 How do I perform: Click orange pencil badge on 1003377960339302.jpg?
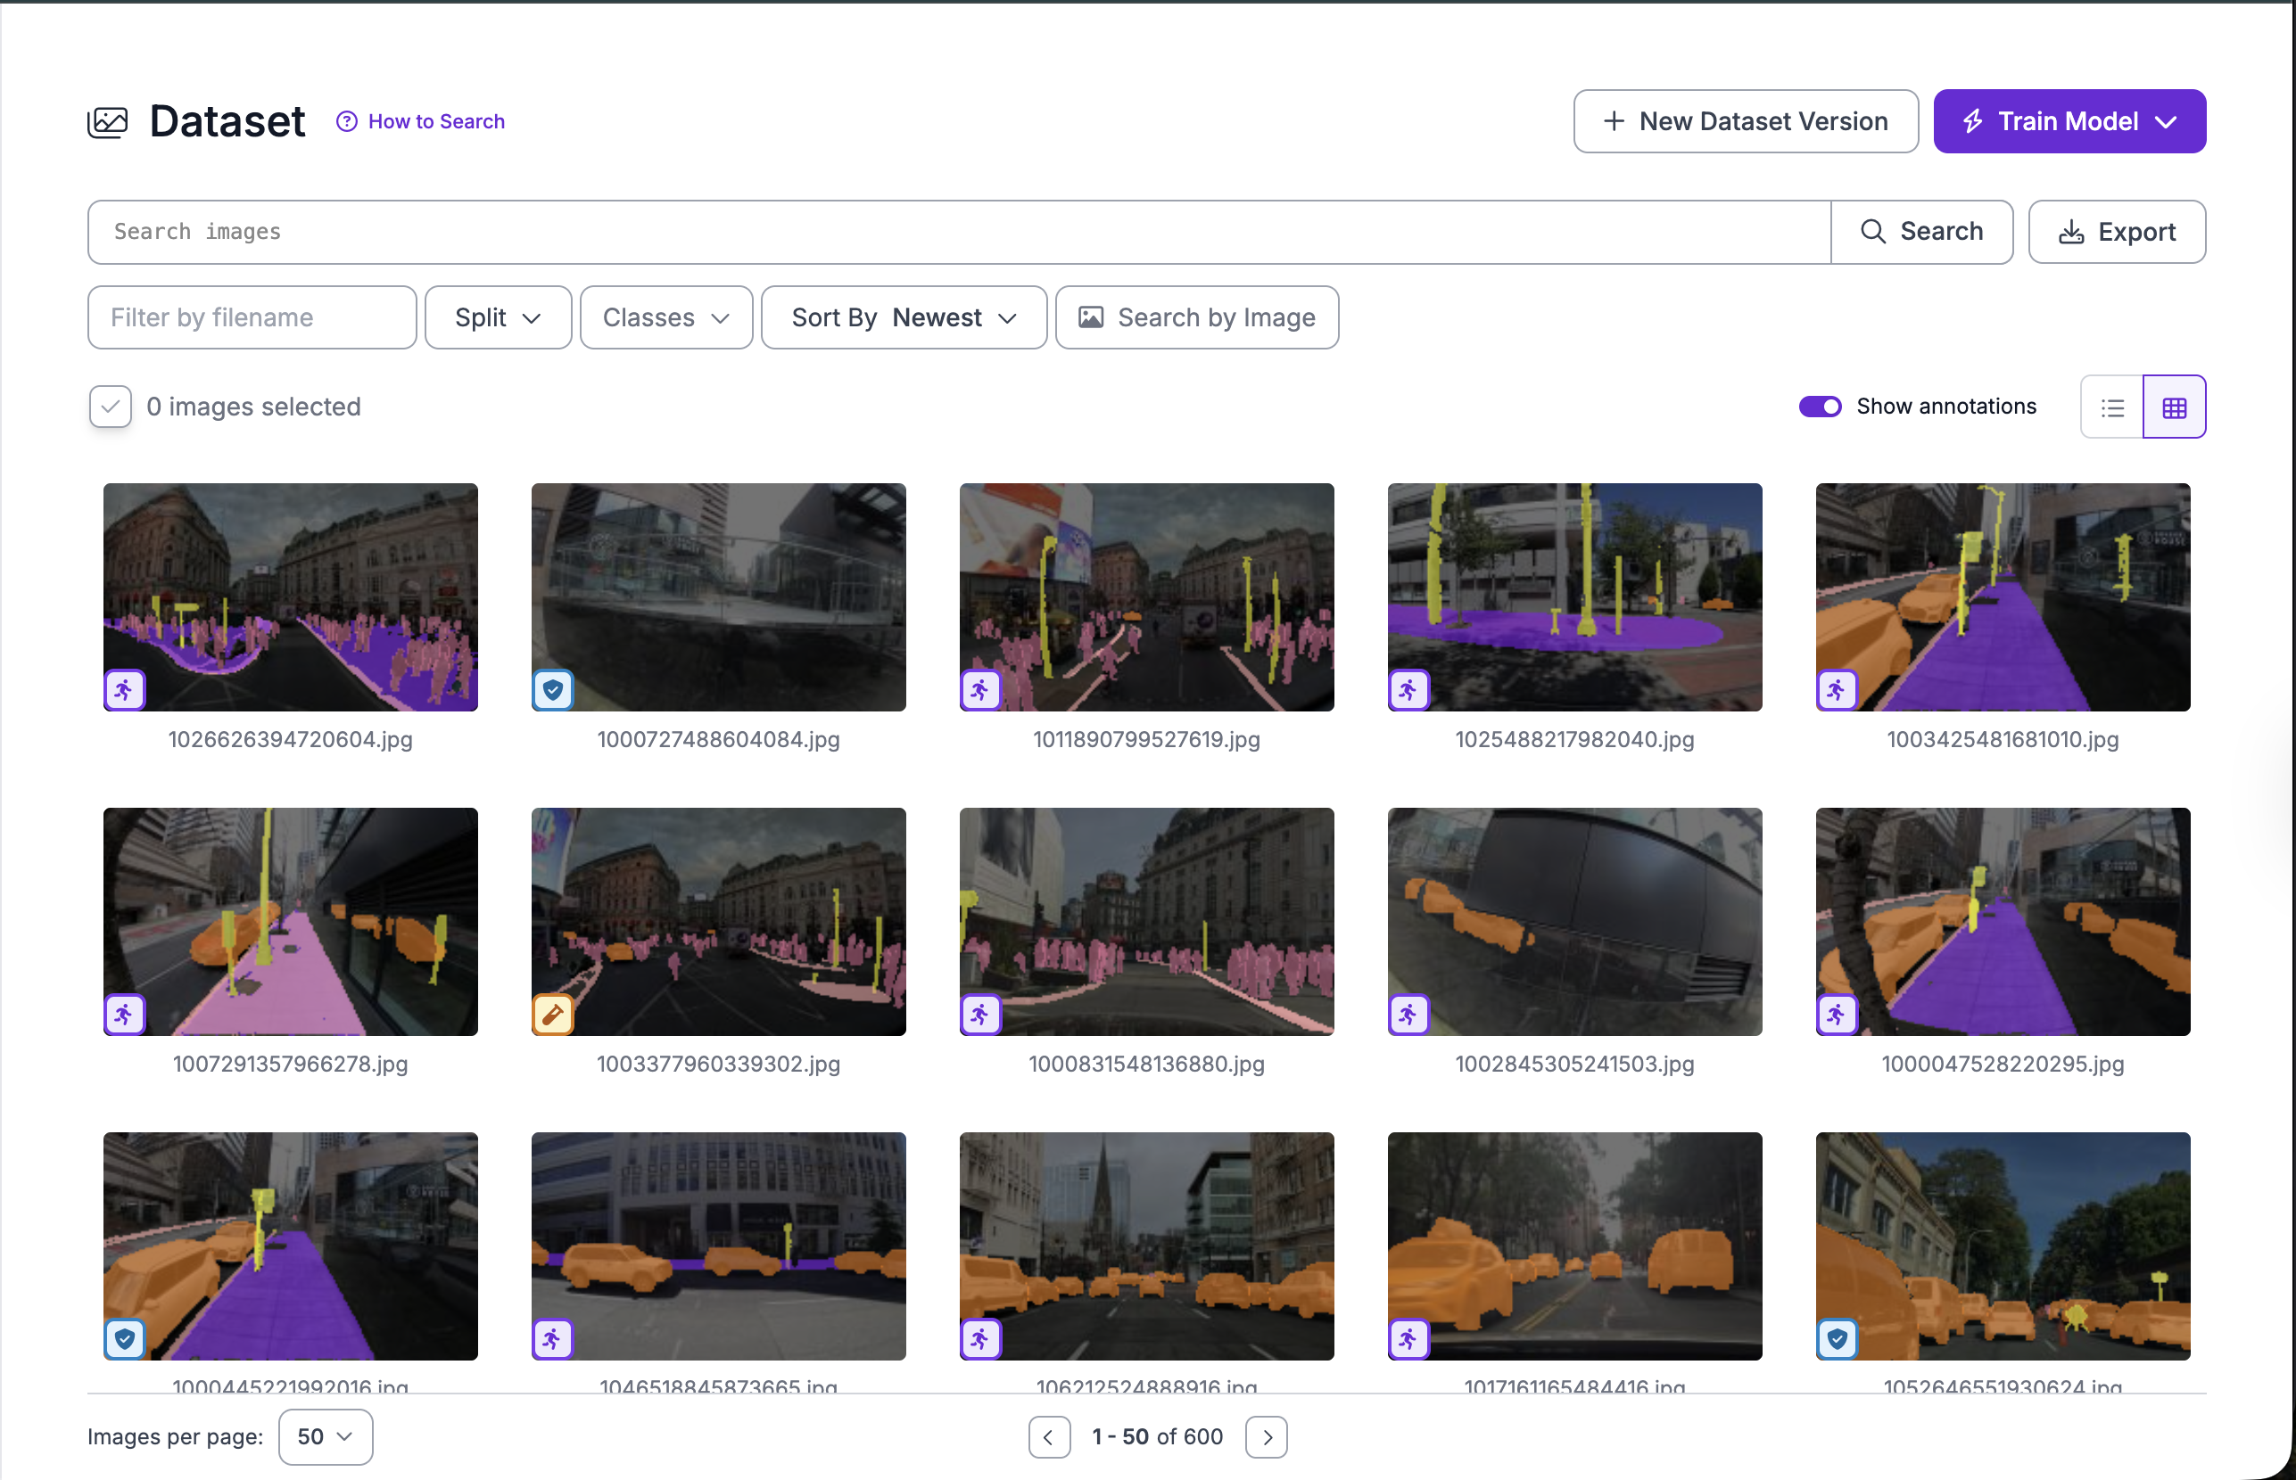click(553, 1014)
